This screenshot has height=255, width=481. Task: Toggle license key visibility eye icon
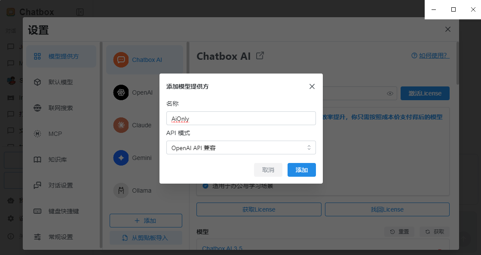(390, 94)
